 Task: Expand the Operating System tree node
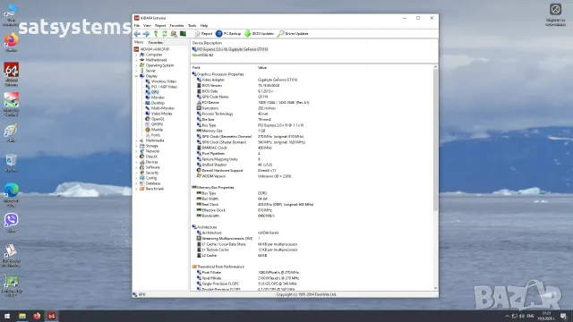pos(137,65)
